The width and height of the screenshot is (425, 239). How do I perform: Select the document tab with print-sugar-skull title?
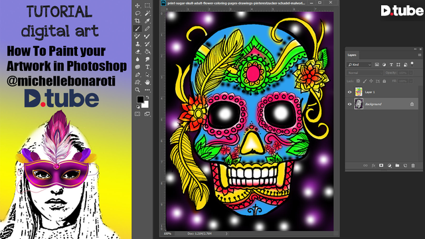click(236, 3)
